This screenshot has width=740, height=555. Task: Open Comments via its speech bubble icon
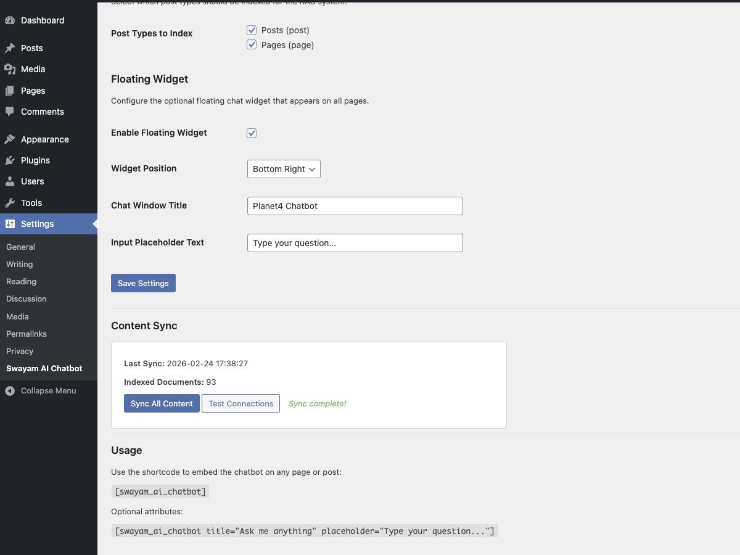[11, 112]
